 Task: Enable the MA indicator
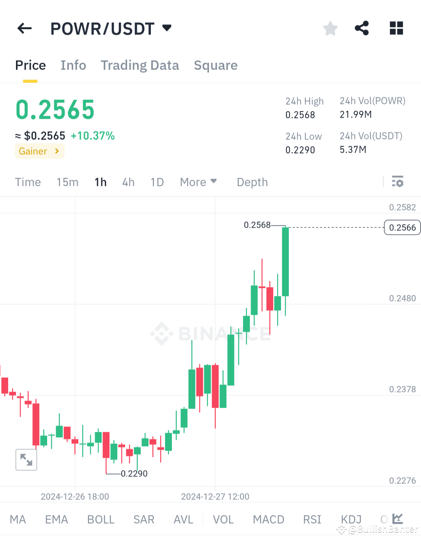click(x=18, y=519)
